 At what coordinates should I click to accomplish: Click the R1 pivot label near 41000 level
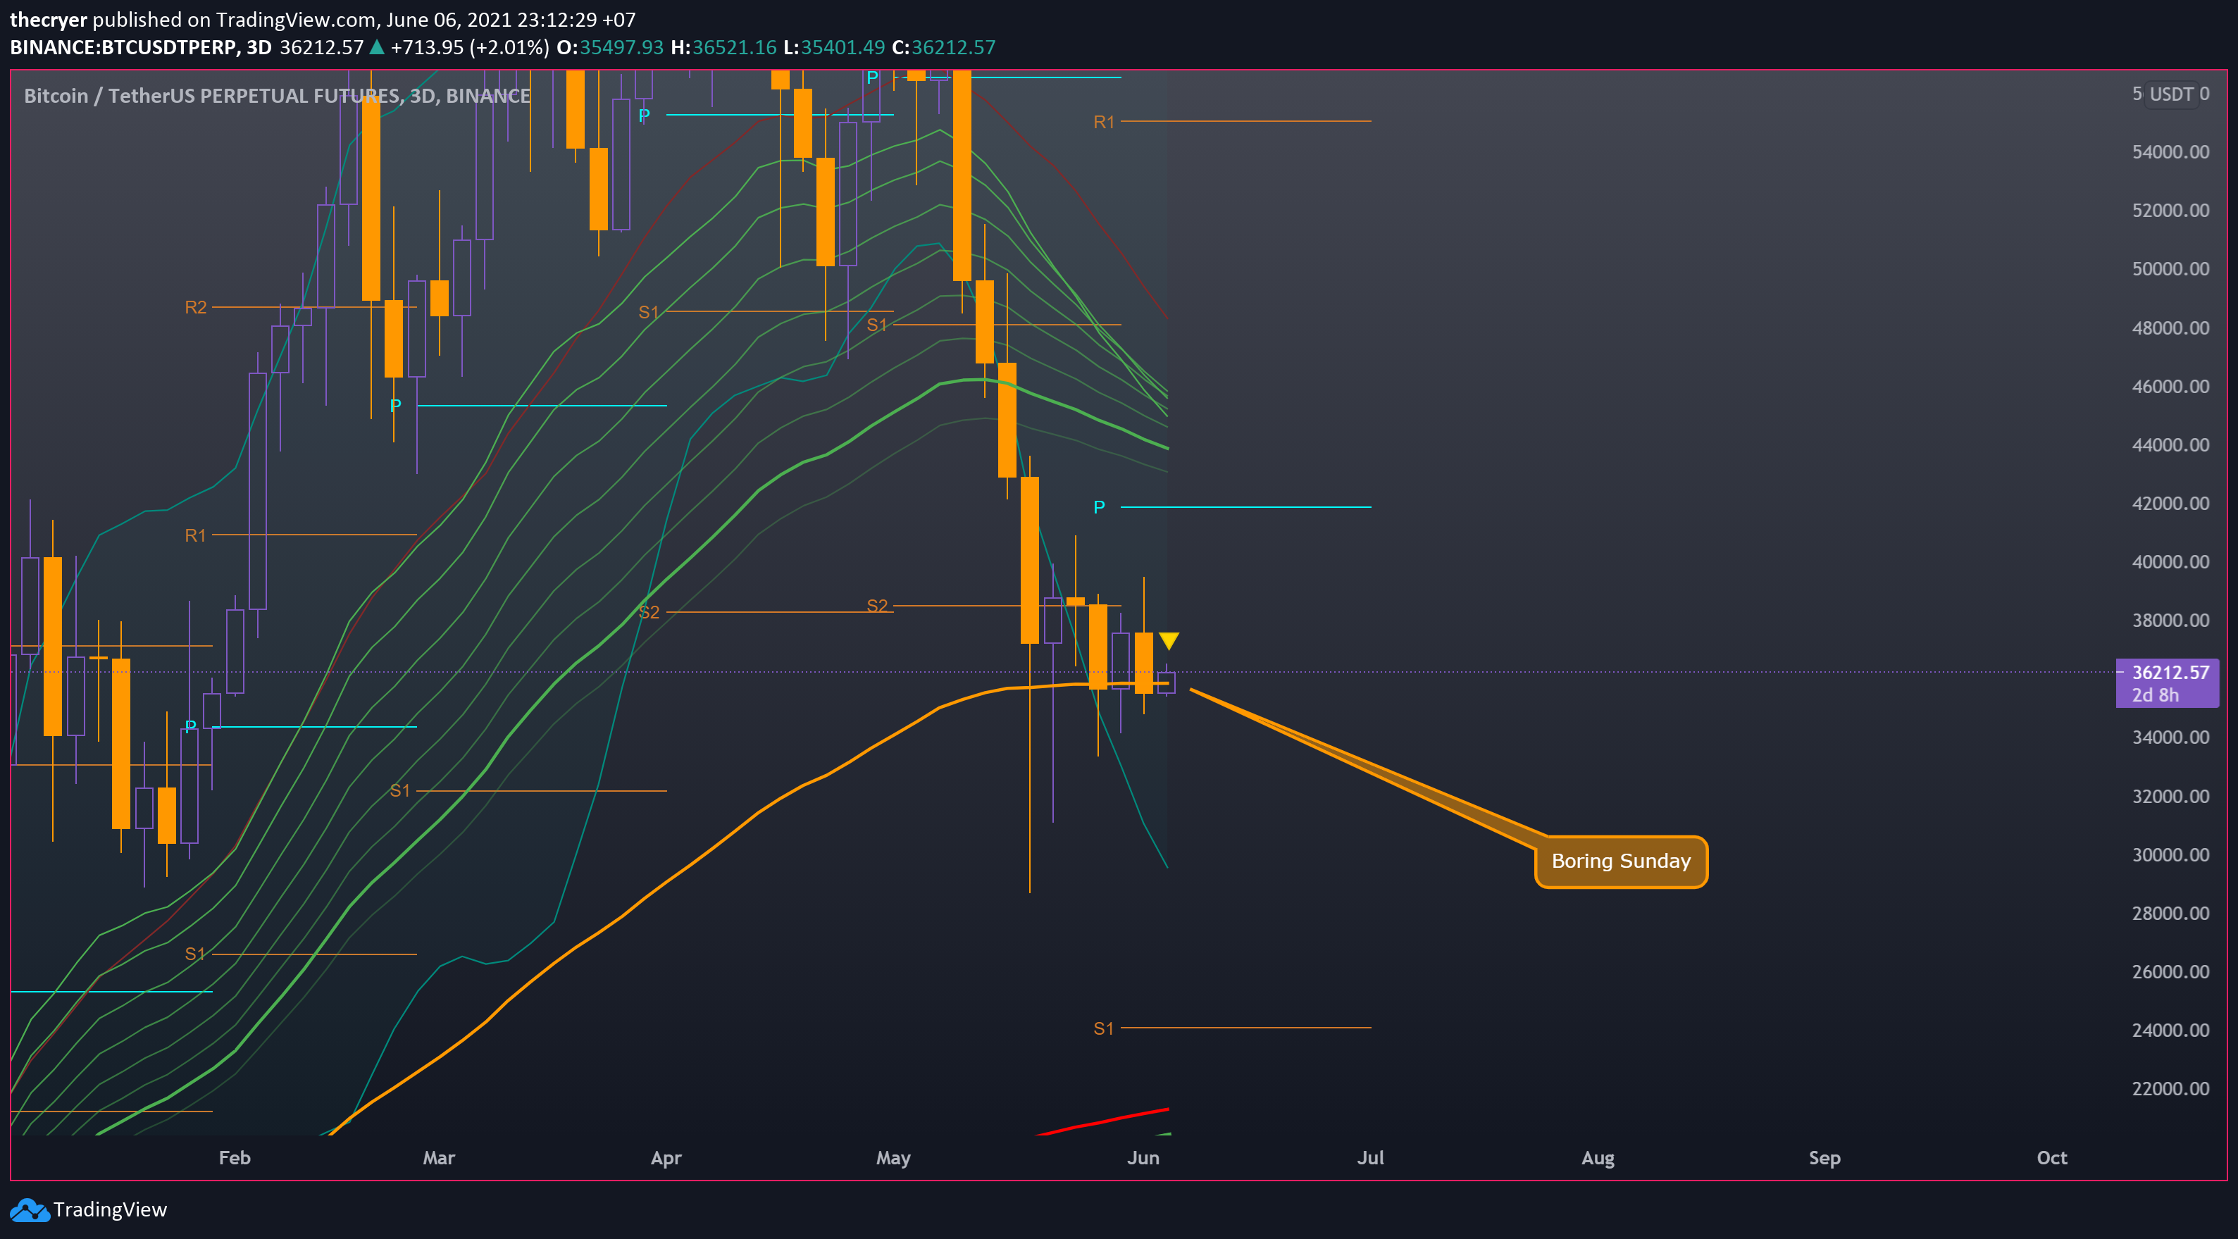[195, 535]
